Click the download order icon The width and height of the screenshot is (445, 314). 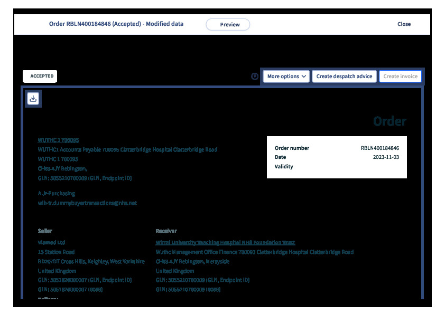33,99
